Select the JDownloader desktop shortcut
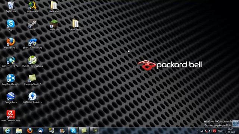This screenshot has width=239, height=134. coord(32,7)
